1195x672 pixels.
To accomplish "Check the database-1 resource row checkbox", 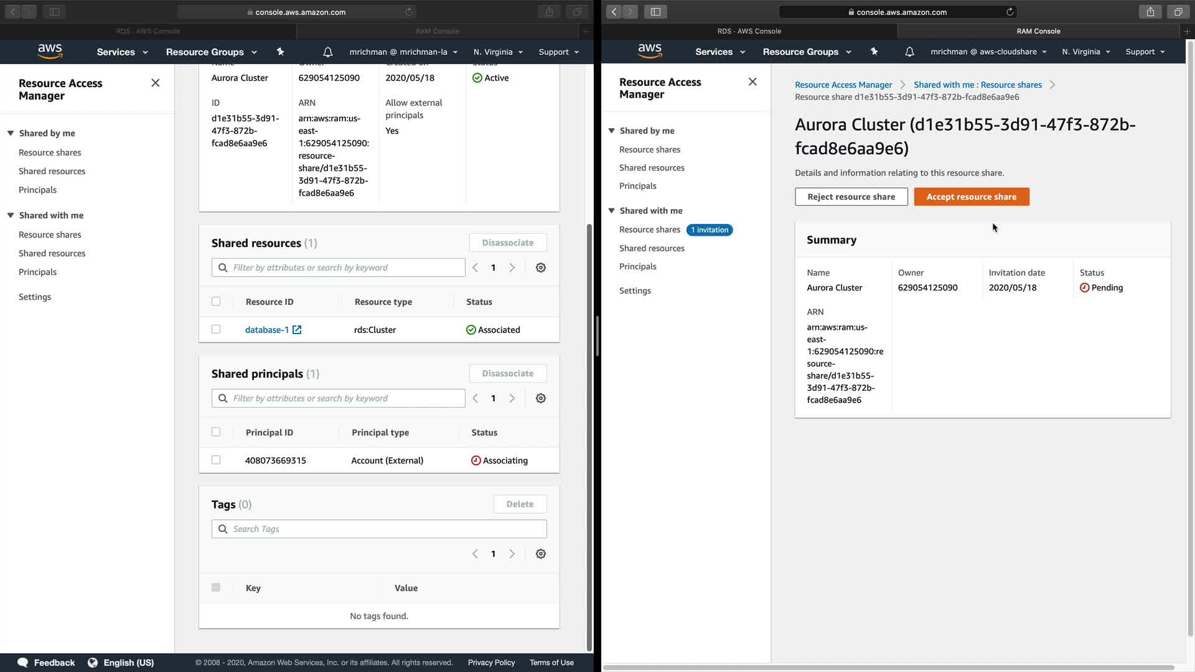I will click(x=216, y=329).
